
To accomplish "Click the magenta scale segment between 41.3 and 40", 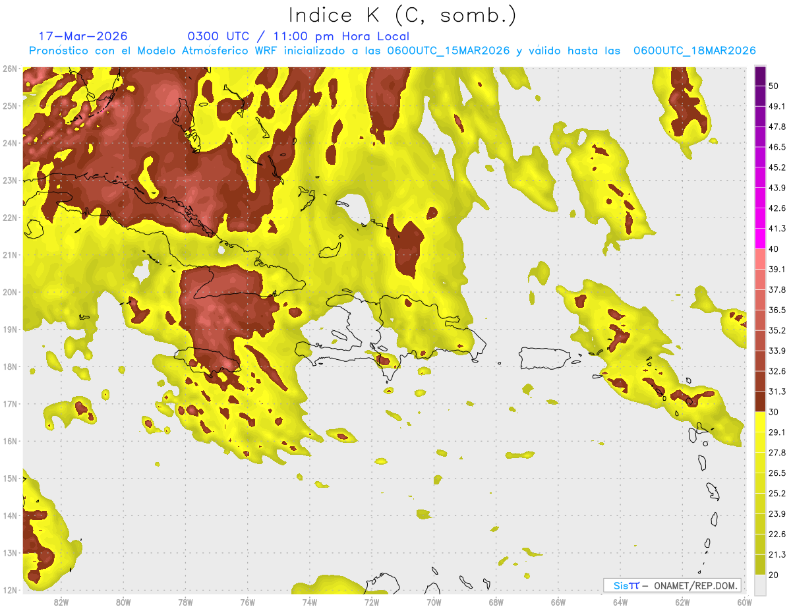I will pos(760,239).
